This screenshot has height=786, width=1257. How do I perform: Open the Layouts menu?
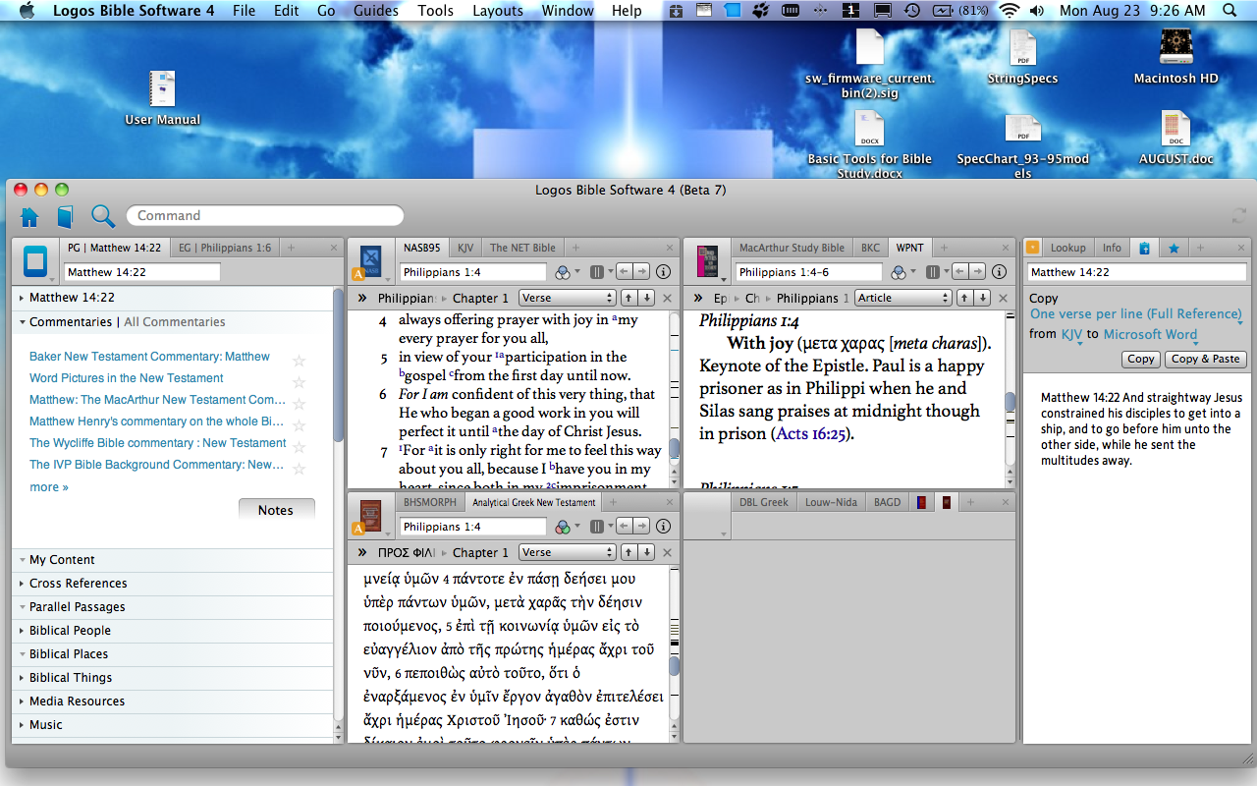498,11
